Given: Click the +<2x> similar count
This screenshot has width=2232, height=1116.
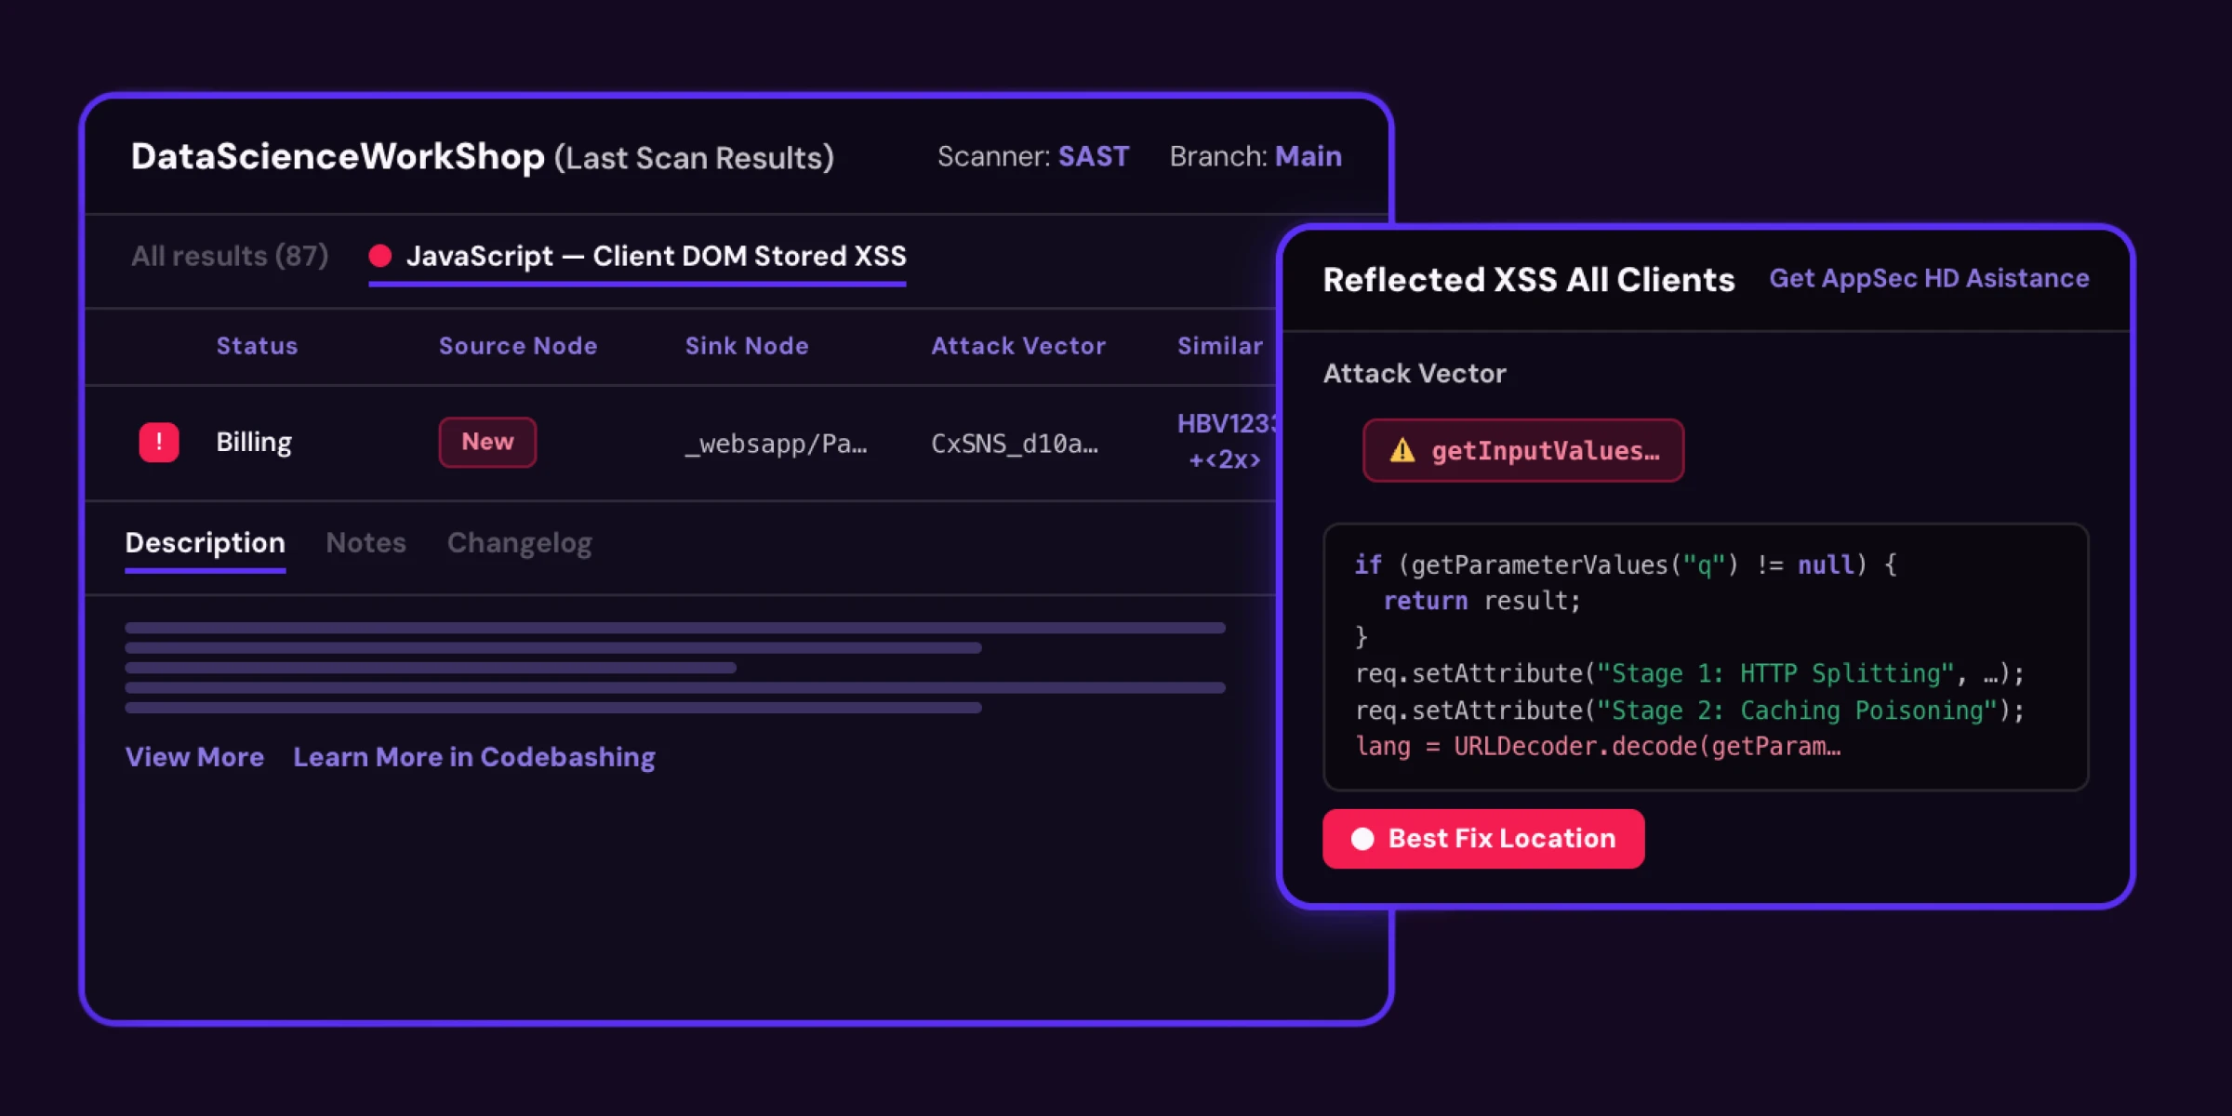Looking at the screenshot, I should coord(1225,459).
